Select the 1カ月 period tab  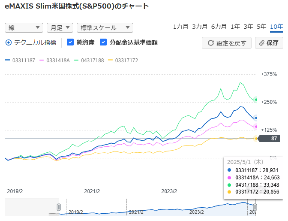tap(180, 27)
